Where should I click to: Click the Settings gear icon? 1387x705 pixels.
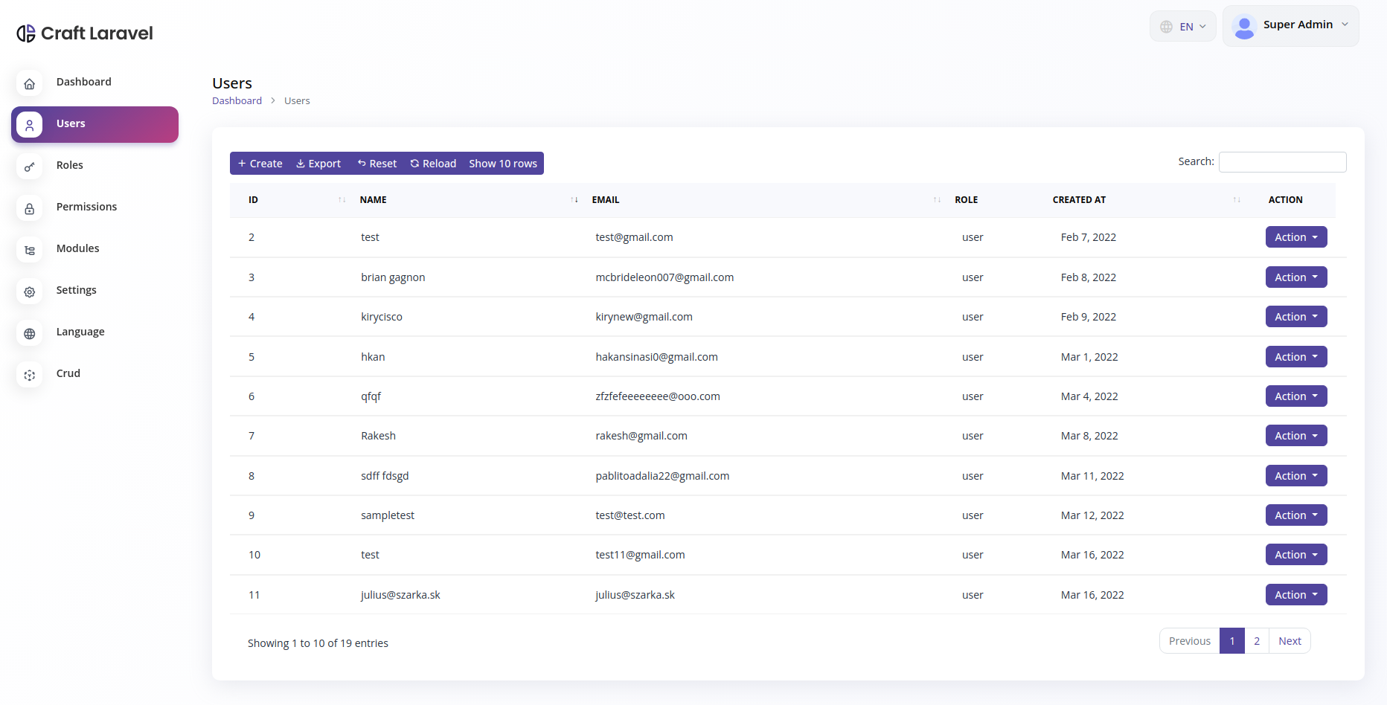29,292
